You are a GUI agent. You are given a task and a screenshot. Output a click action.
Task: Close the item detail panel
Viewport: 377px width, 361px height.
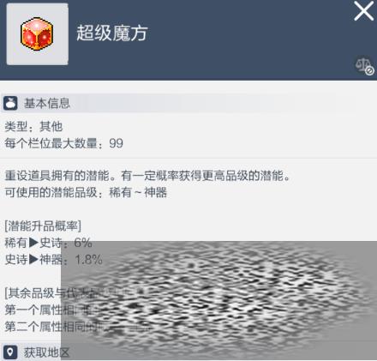(x=363, y=11)
